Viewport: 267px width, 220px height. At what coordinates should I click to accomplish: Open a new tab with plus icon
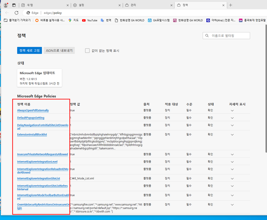pos(231,5)
